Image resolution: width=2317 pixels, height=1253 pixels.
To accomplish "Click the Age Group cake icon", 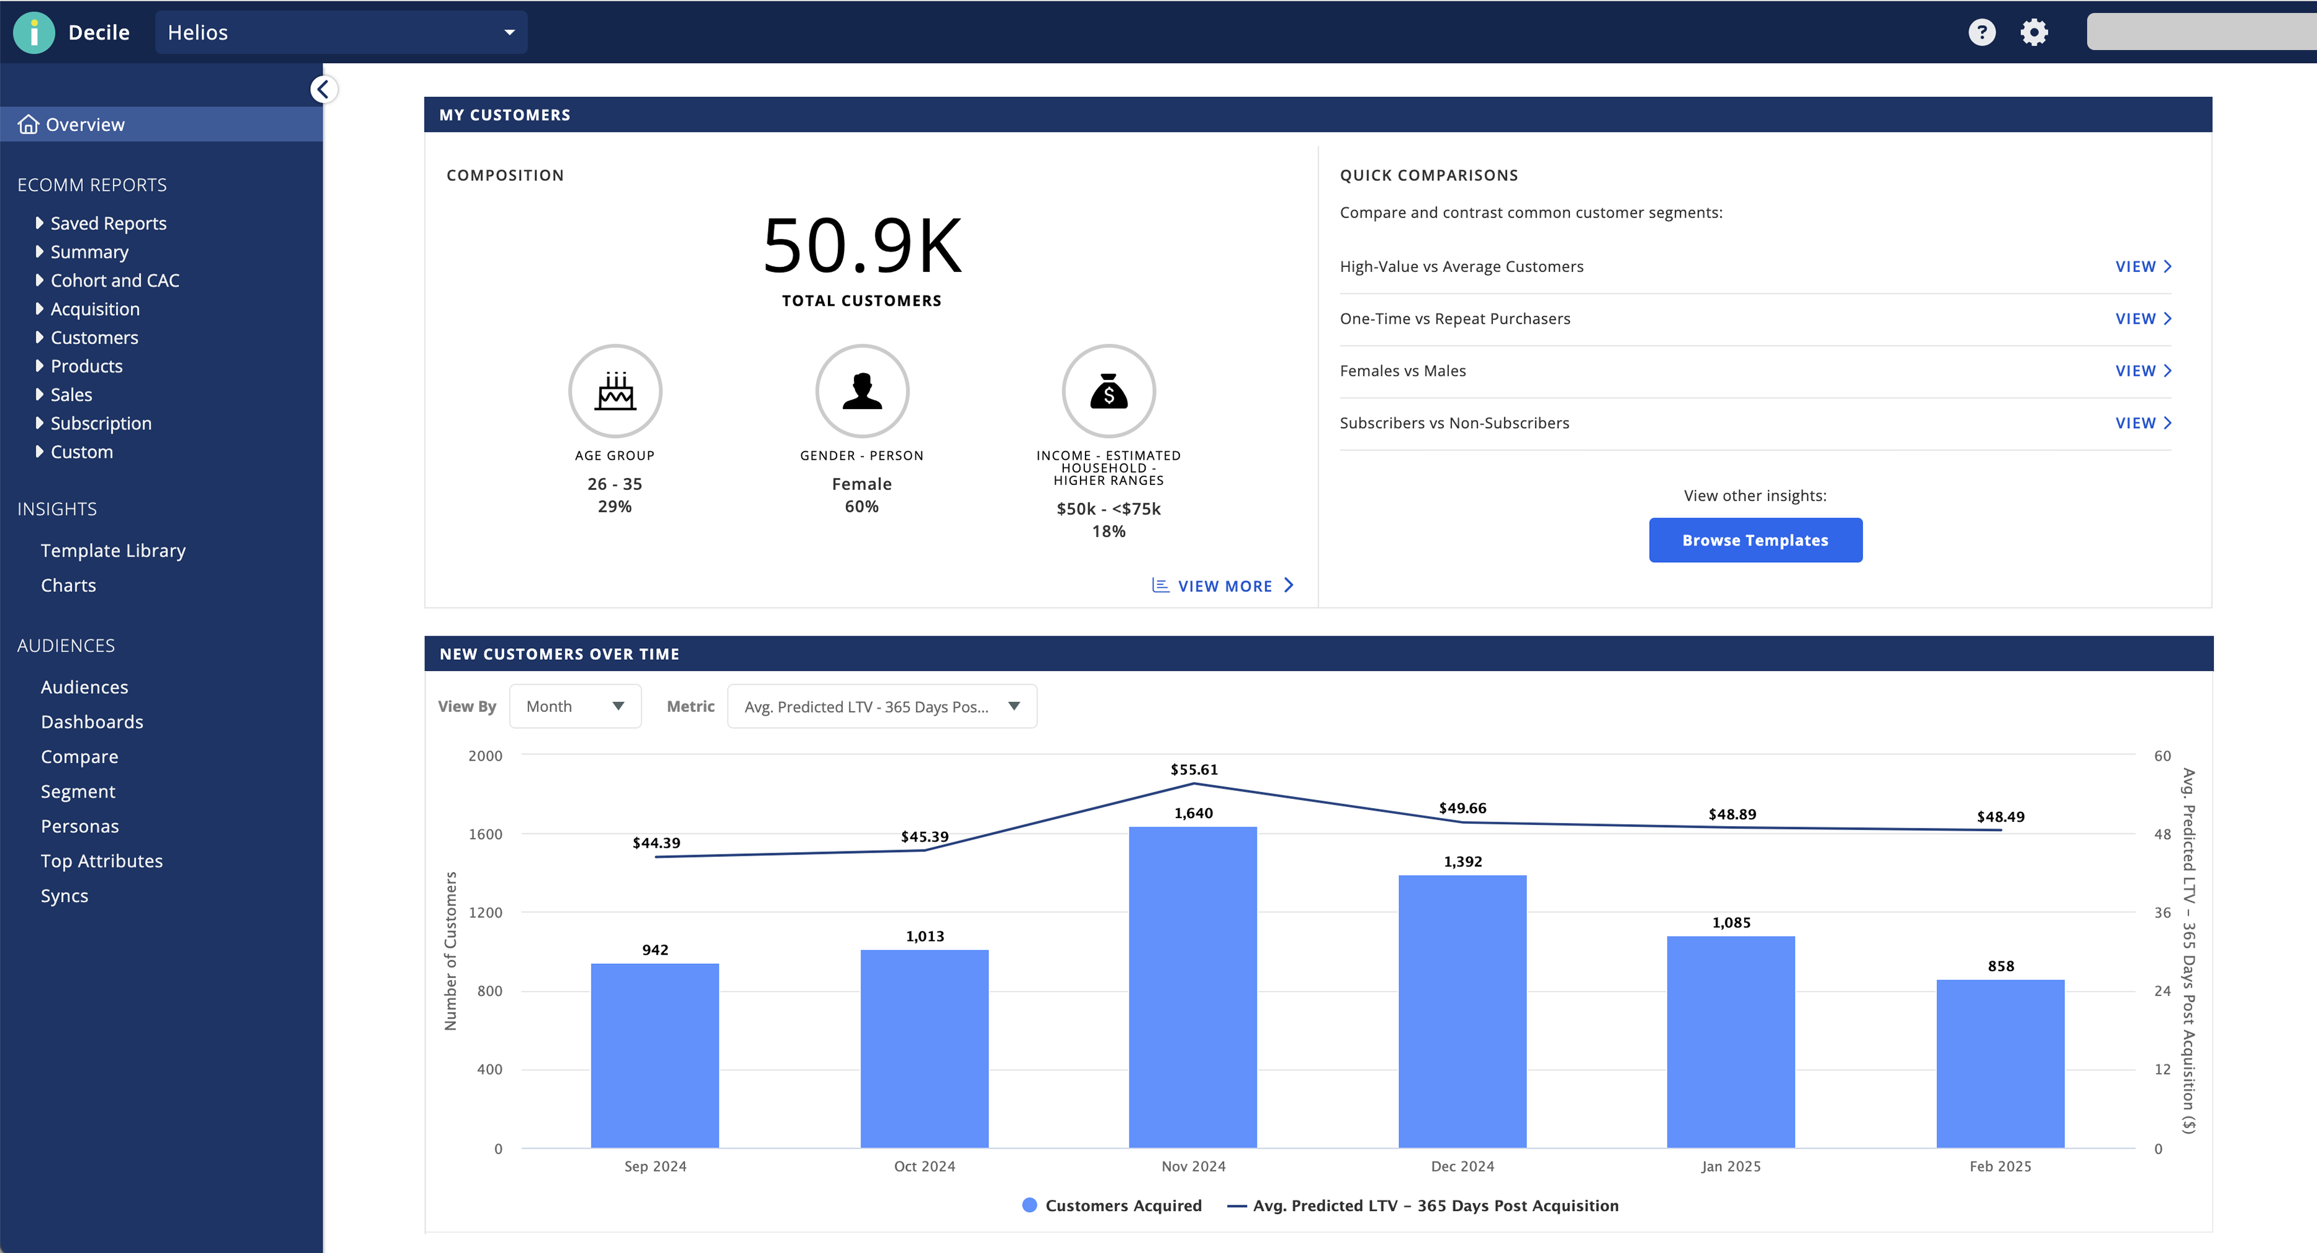I will click(615, 390).
